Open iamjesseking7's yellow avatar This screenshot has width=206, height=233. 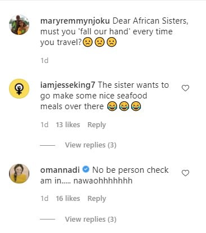pyautogui.click(x=19, y=88)
